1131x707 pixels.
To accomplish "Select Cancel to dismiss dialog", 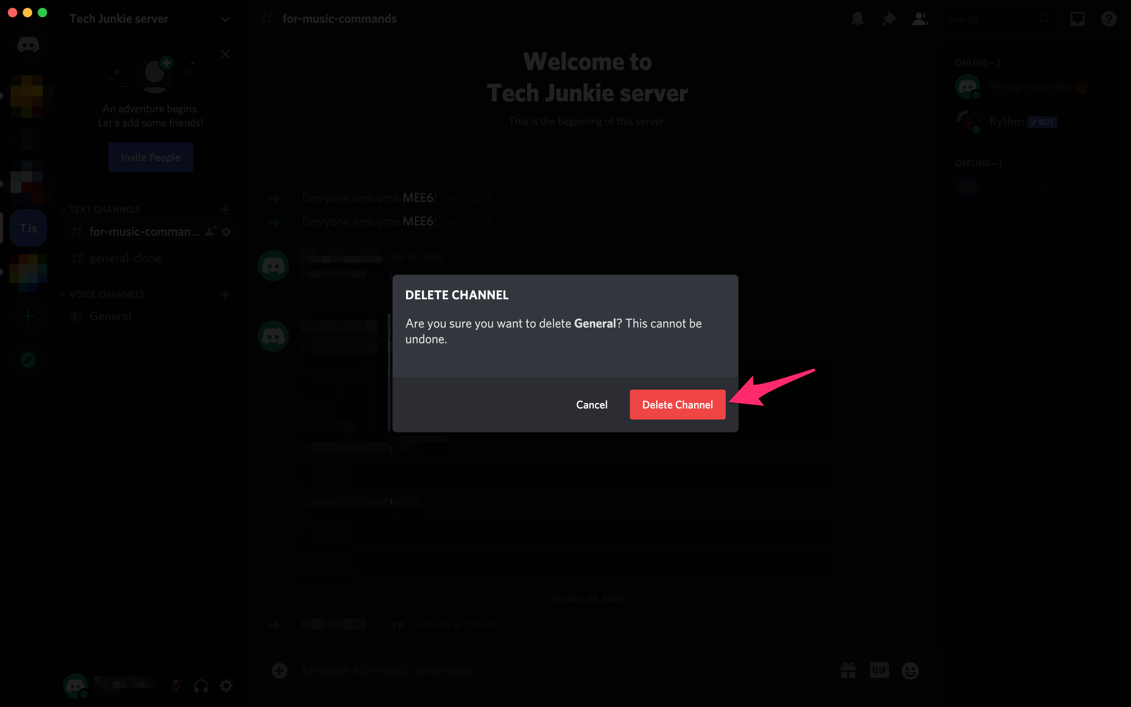I will [591, 404].
